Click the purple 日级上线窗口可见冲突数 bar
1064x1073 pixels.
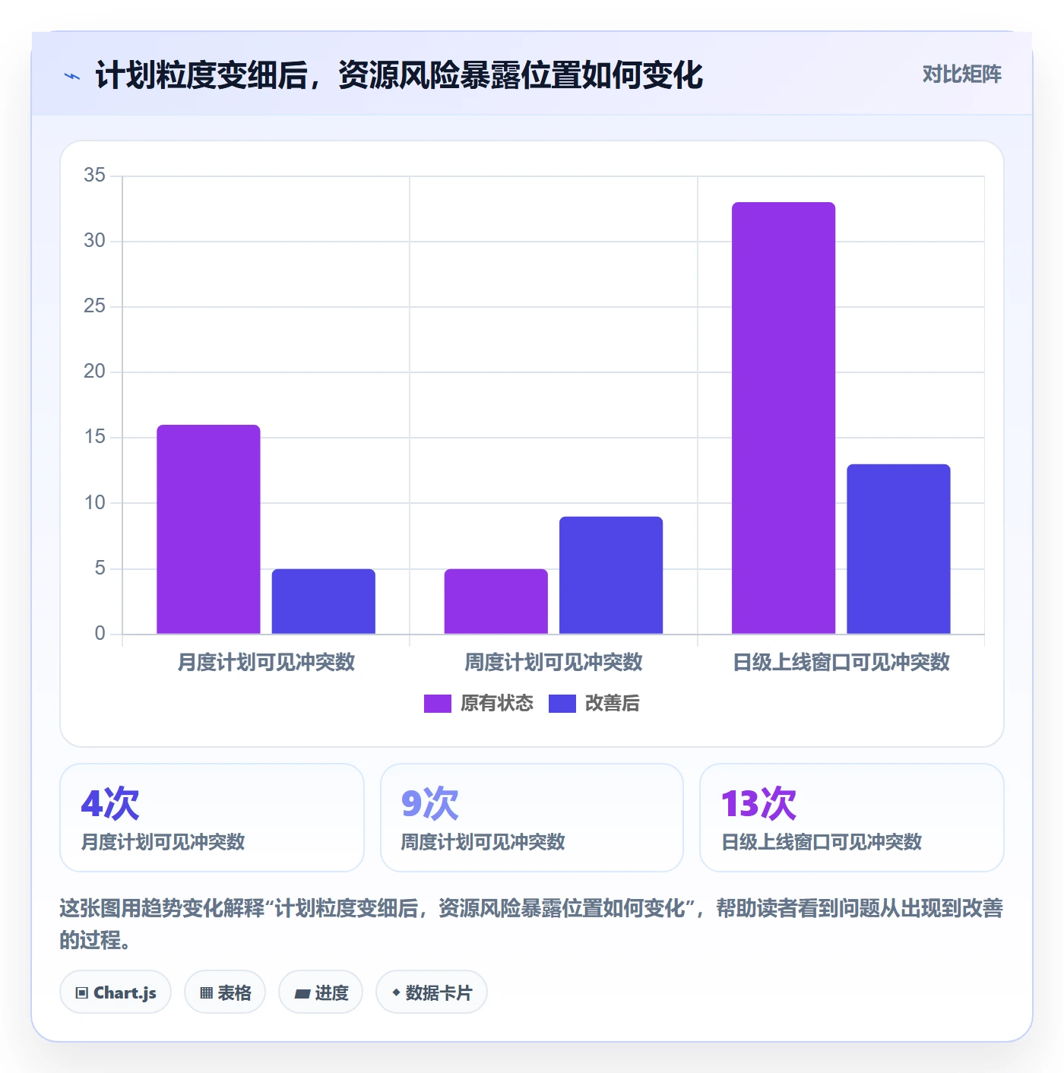point(784,418)
